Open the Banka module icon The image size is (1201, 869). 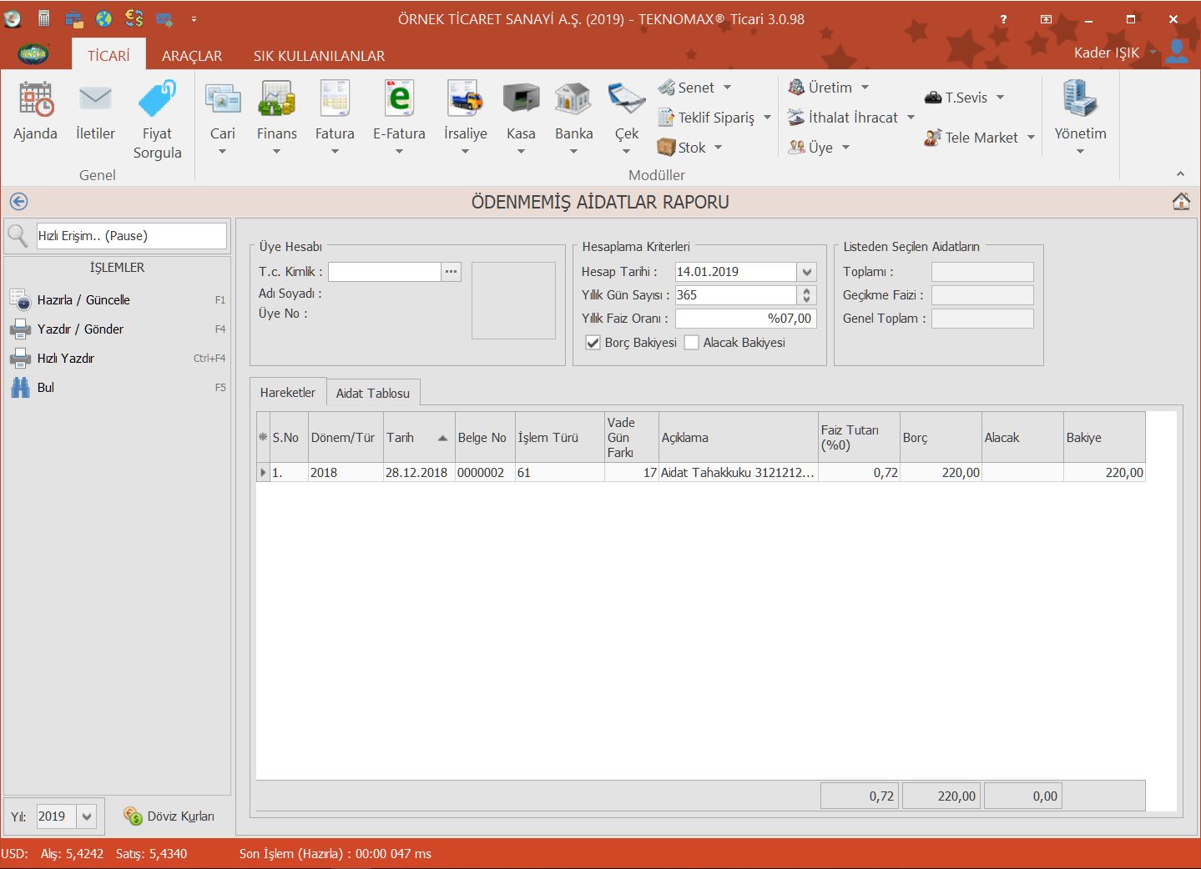[x=573, y=100]
